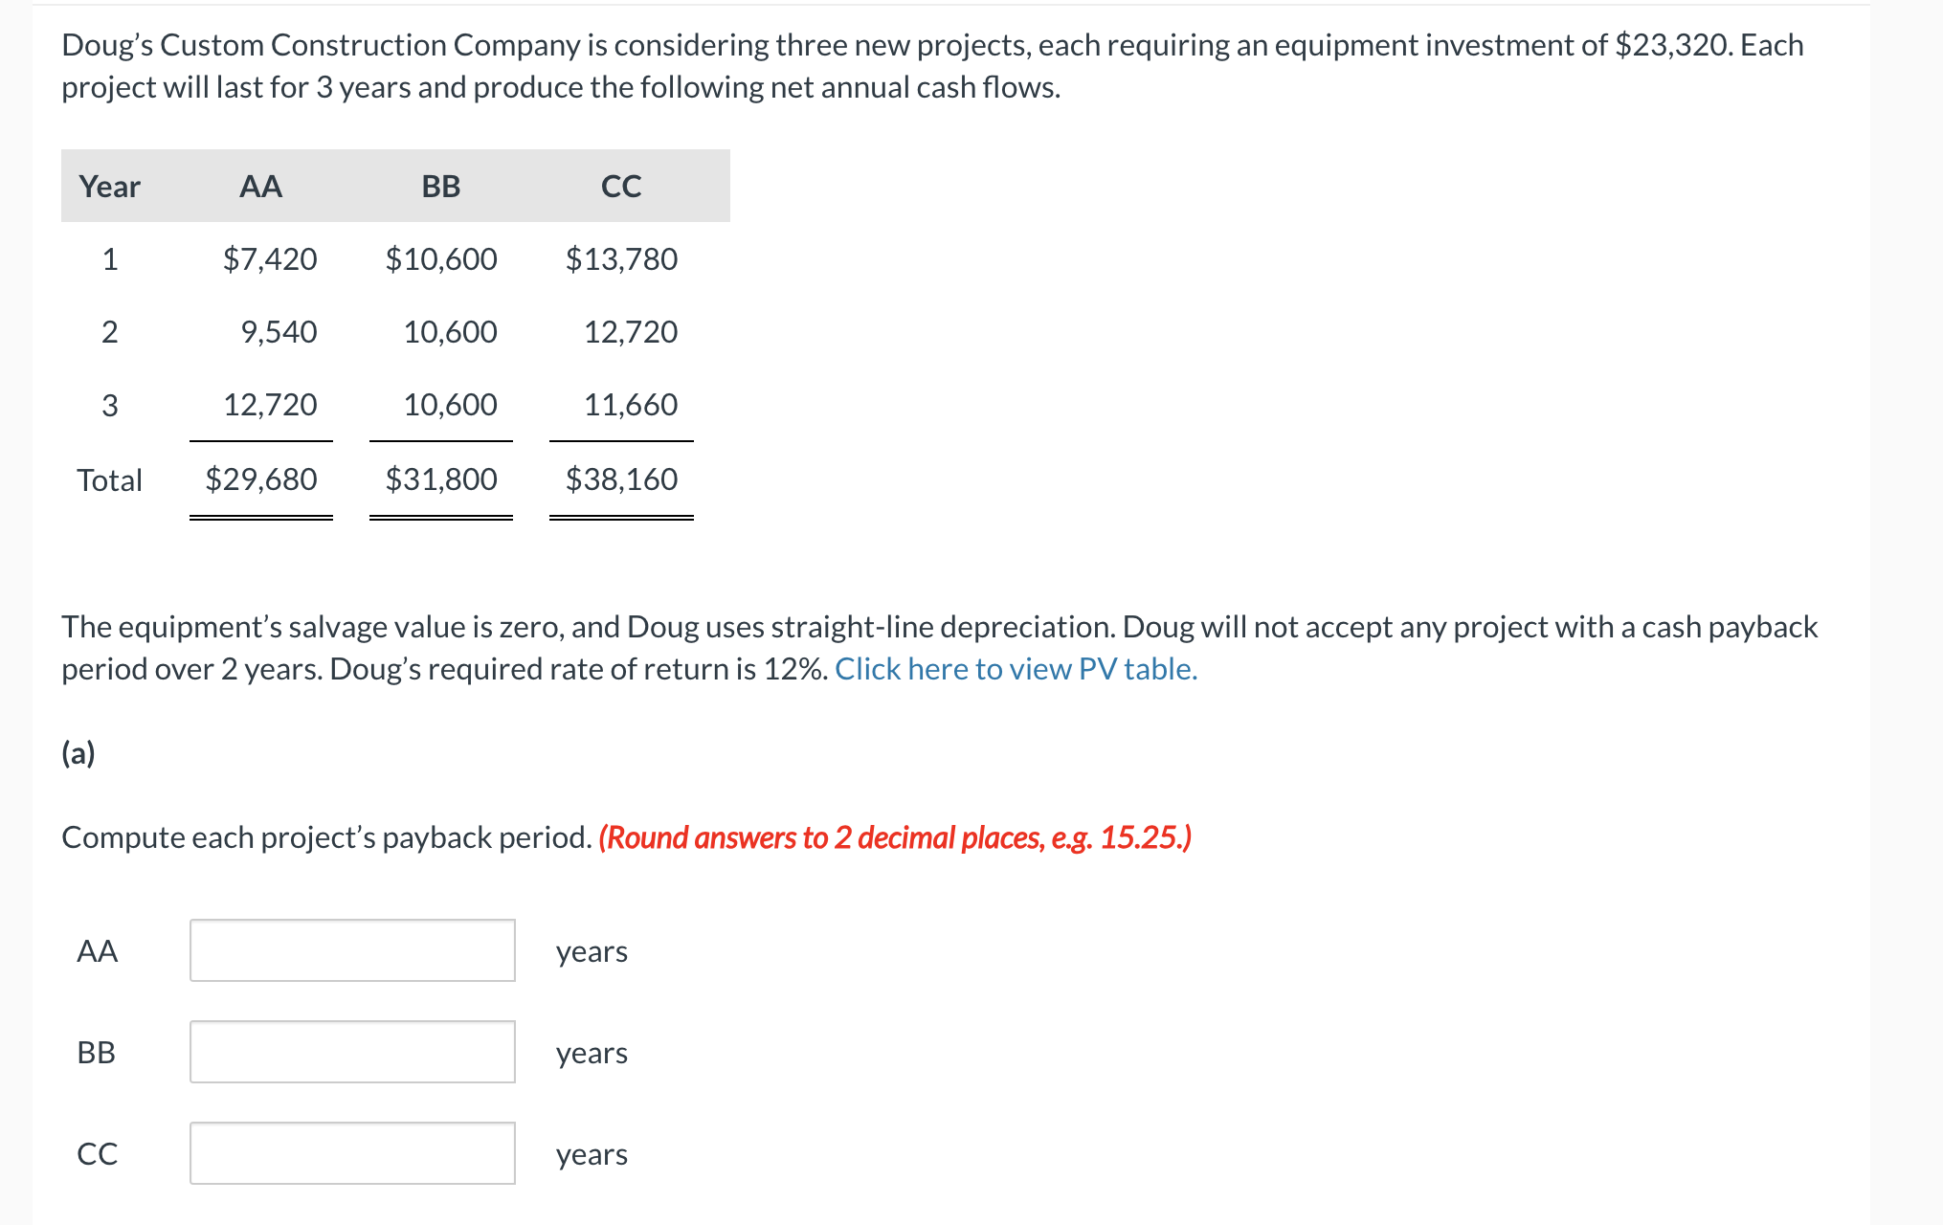Screen dimensions: 1943x1225
Task: Click the CC payback period input field
Action: 352,1154
